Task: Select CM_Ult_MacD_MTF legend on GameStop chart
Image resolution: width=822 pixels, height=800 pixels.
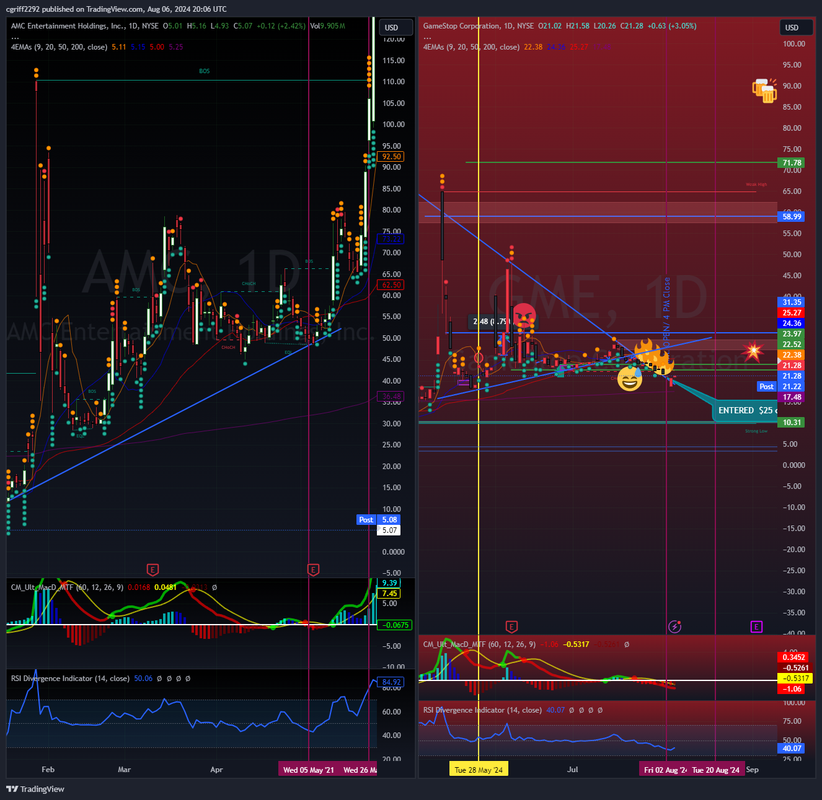Action: click(x=480, y=644)
